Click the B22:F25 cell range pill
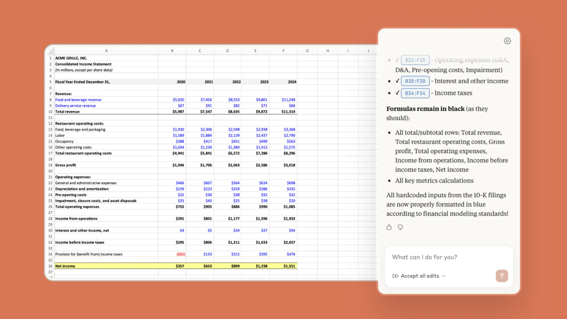Viewport: 567px width, 319px height. (x=415, y=60)
